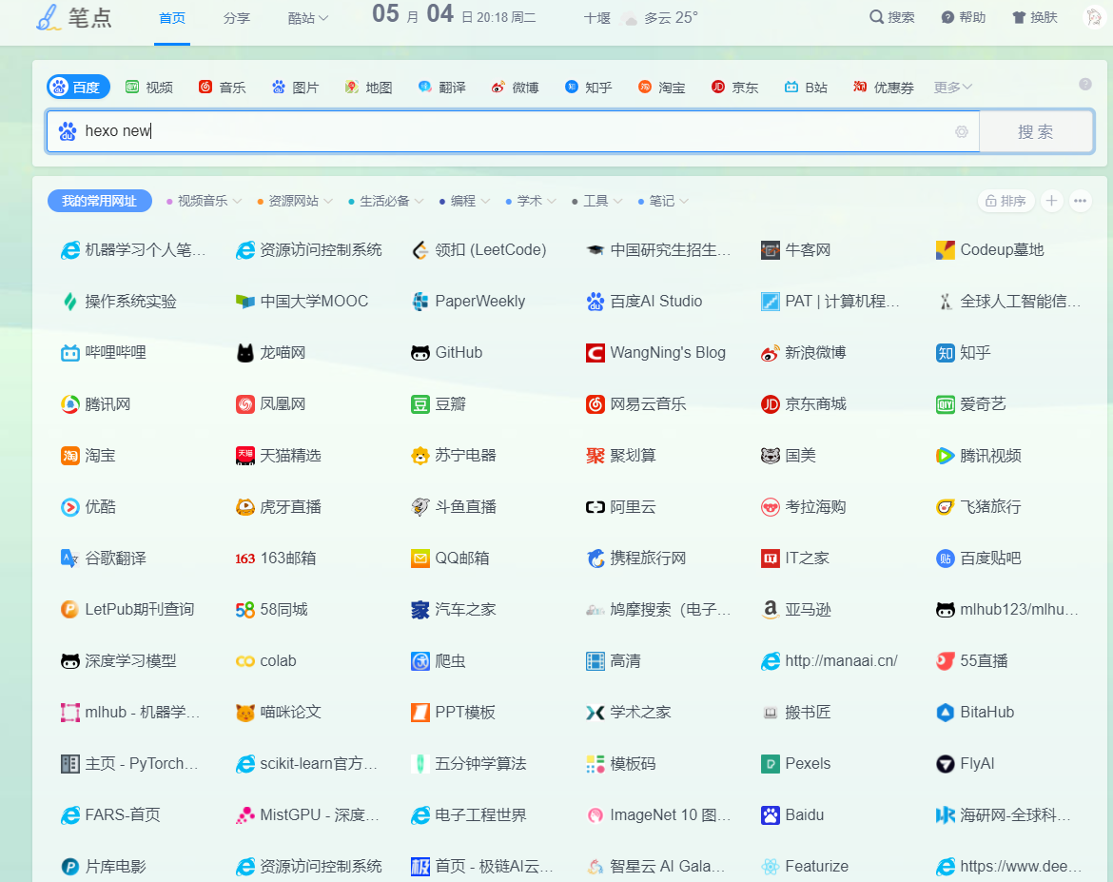
Task: Open the http://manaai.cn/ link
Action: pyautogui.click(x=830, y=661)
